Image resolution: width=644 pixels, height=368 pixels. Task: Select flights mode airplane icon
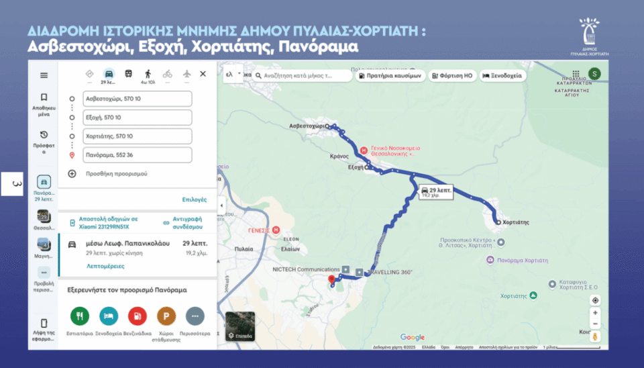187,74
